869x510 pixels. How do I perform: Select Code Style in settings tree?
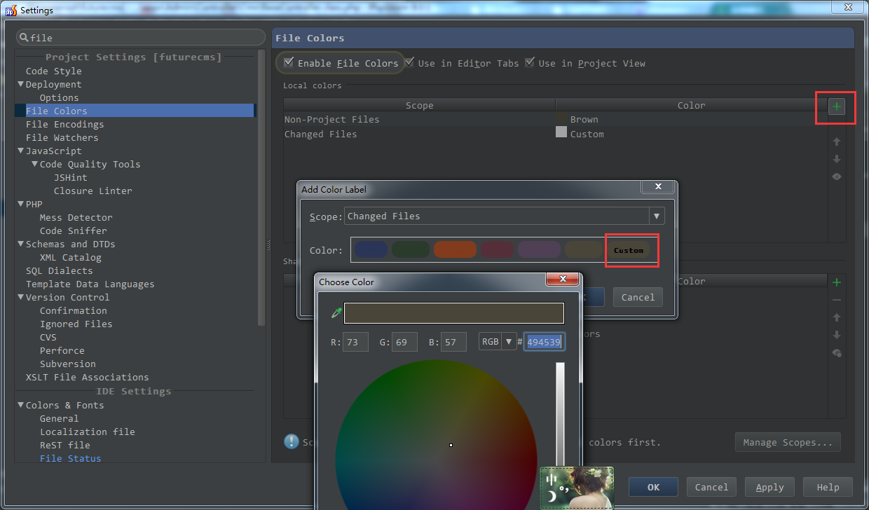pos(54,71)
